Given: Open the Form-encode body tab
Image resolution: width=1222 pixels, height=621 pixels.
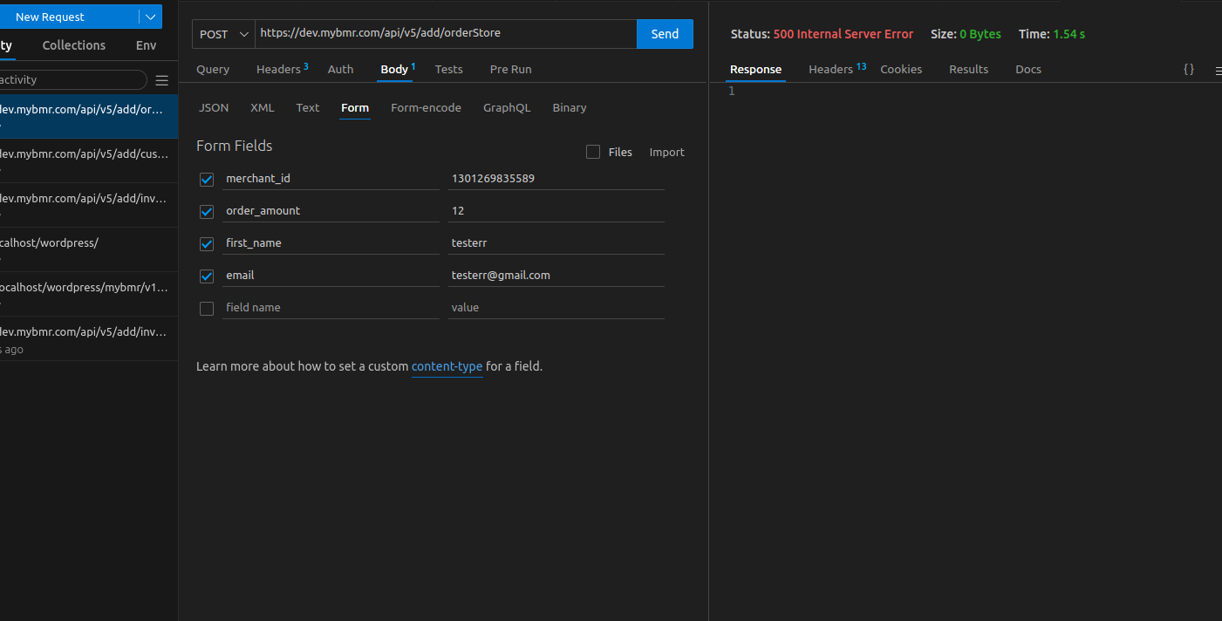Looking at the screenshot, I should point(426,107).
